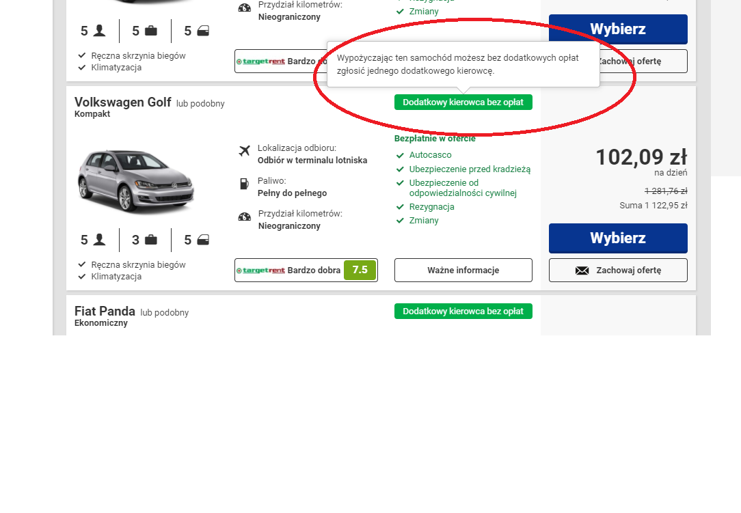The width and height of the screenshot is (741, 513).
Task: Click the tooltip about additional driver
Action: click(x=463, y=64)
